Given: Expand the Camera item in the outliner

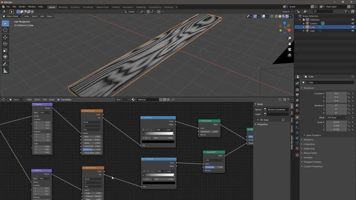Looking at the screenshot, I should click(x=304, y=23).
